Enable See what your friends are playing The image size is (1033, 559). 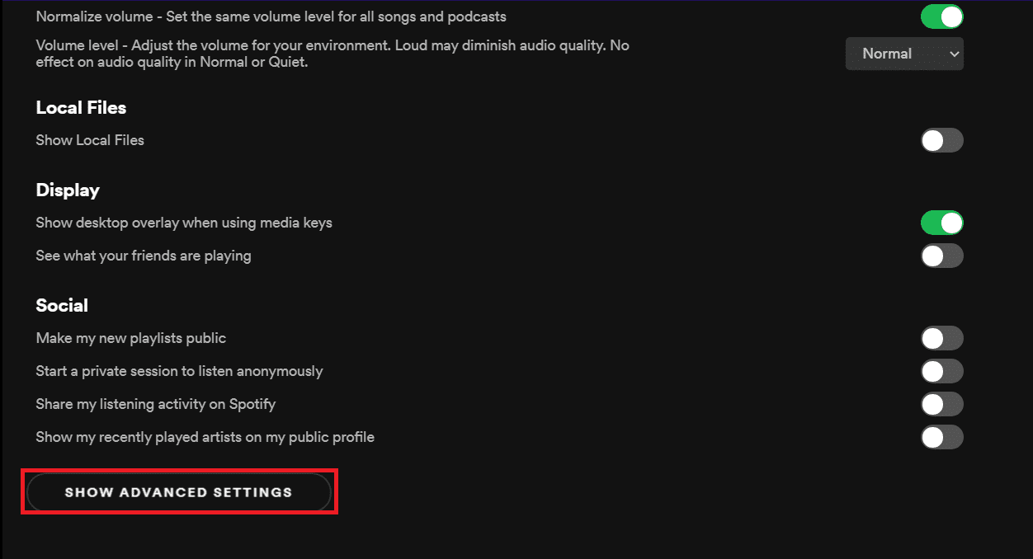(x=941, y=256)
